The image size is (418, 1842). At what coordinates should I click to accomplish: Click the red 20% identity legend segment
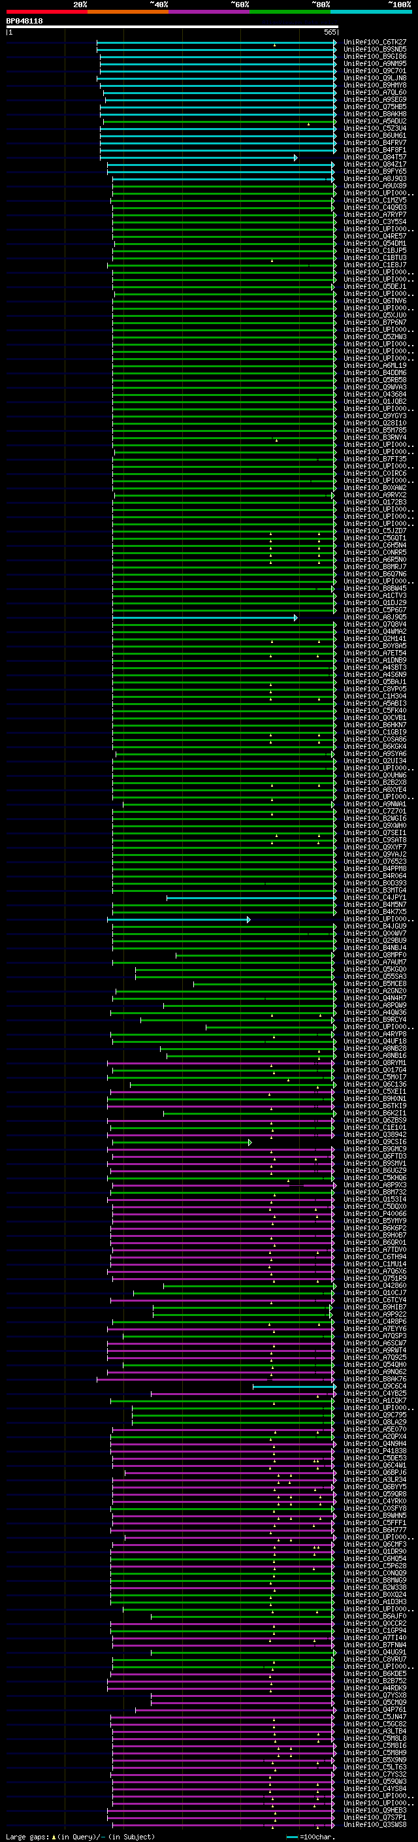click(46, 12)
